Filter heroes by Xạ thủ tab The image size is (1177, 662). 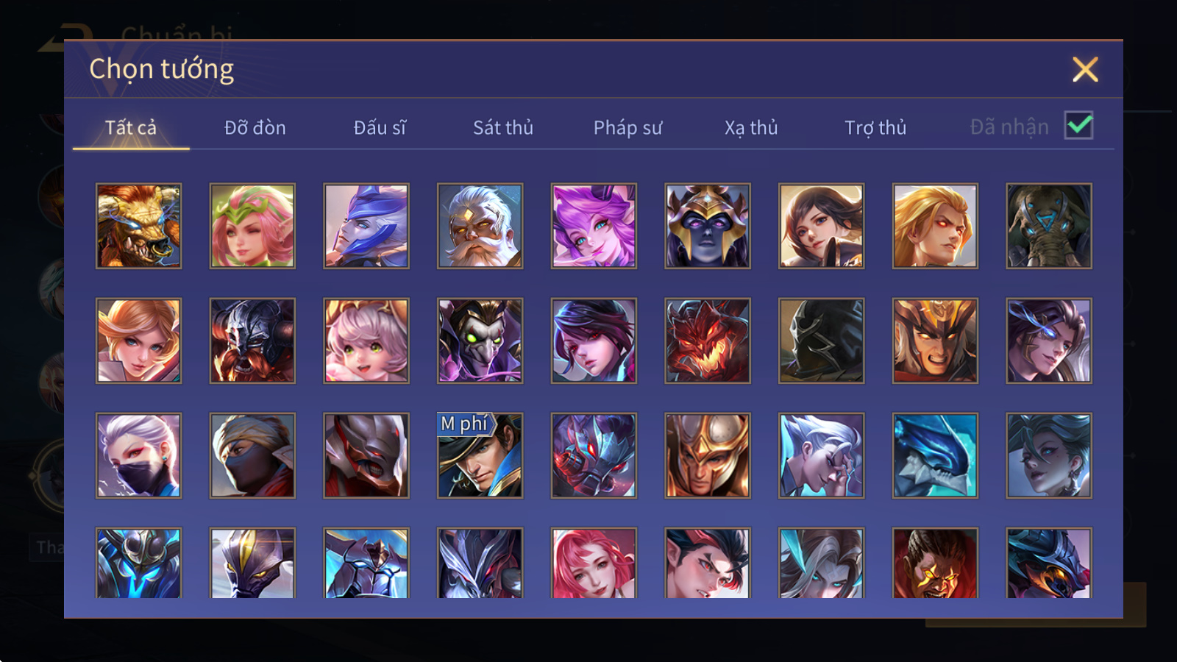(751, 128)
